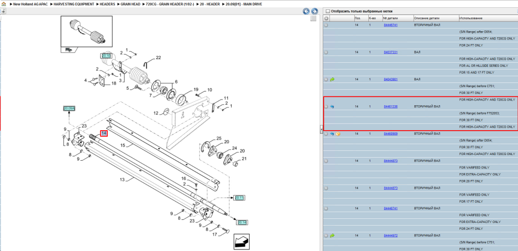The image size is (518, 251).
Task: Select callout 12 in the diagram
Action: 156,114
